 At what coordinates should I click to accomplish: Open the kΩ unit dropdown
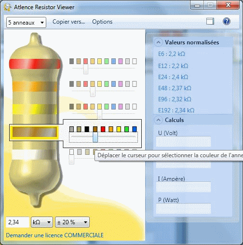[x=42, y=222]
